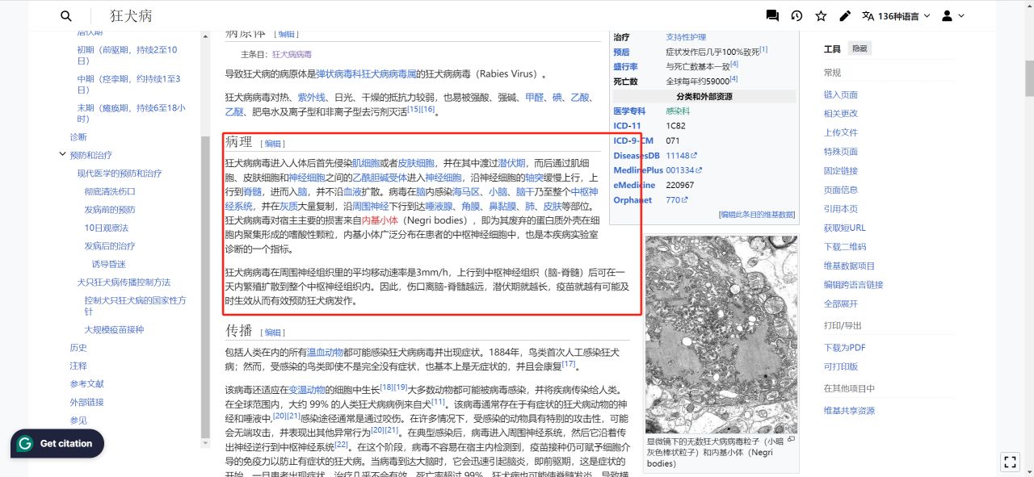Open 相关更改 in tools menu

(x=841, y=114)
